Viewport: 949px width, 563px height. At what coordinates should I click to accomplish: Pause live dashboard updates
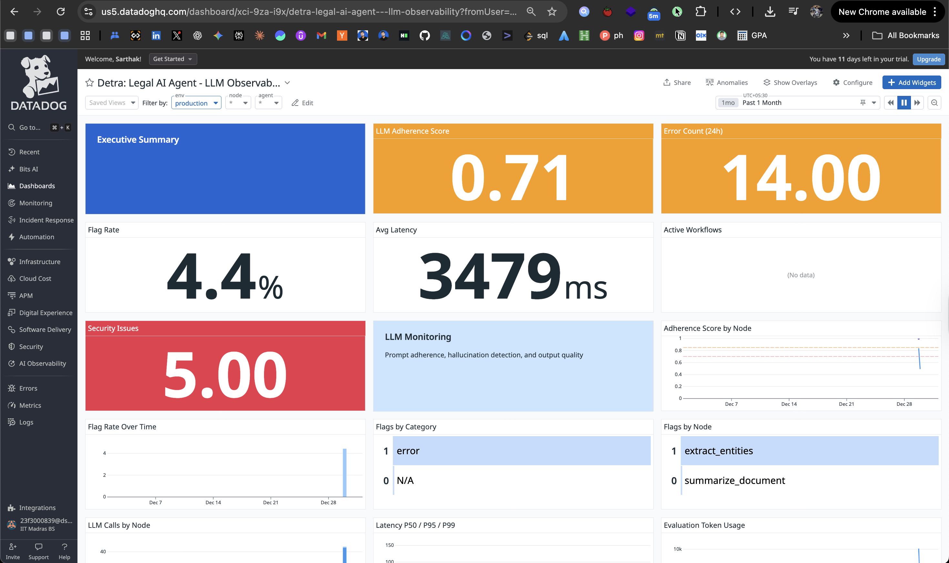(904, 103)
